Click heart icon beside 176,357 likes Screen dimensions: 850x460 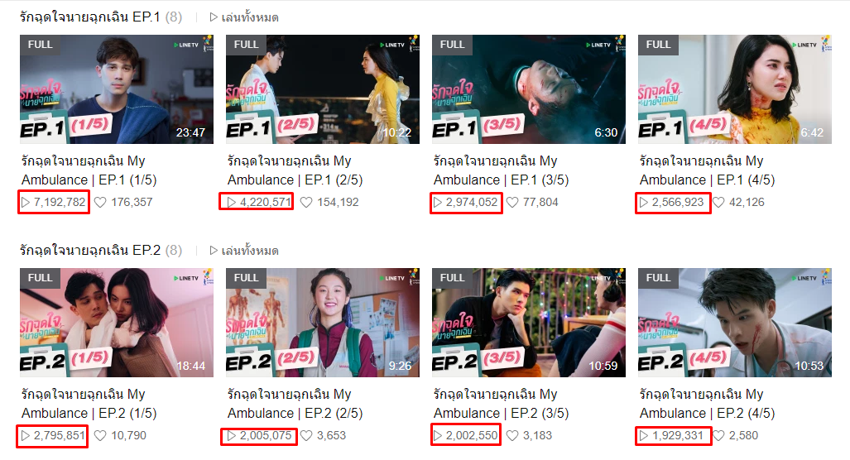tap(100, 203)
